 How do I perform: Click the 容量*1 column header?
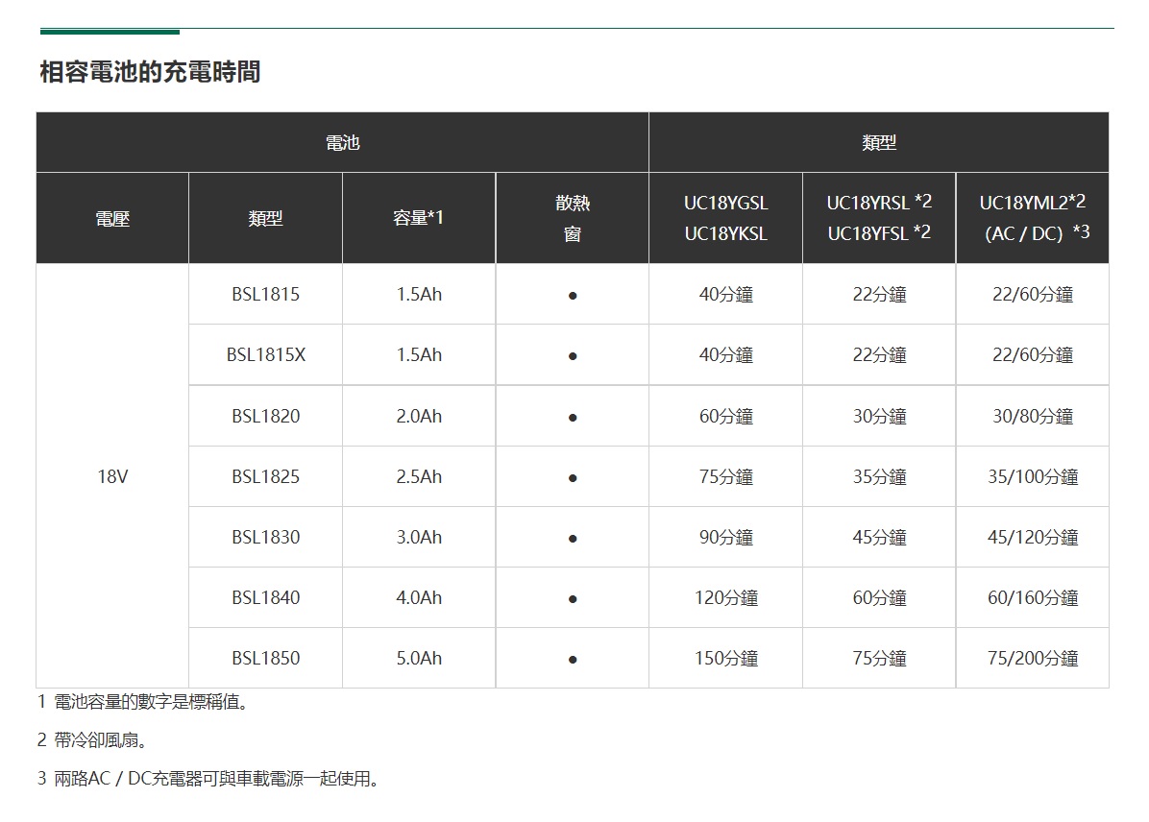tap(419, 219)
